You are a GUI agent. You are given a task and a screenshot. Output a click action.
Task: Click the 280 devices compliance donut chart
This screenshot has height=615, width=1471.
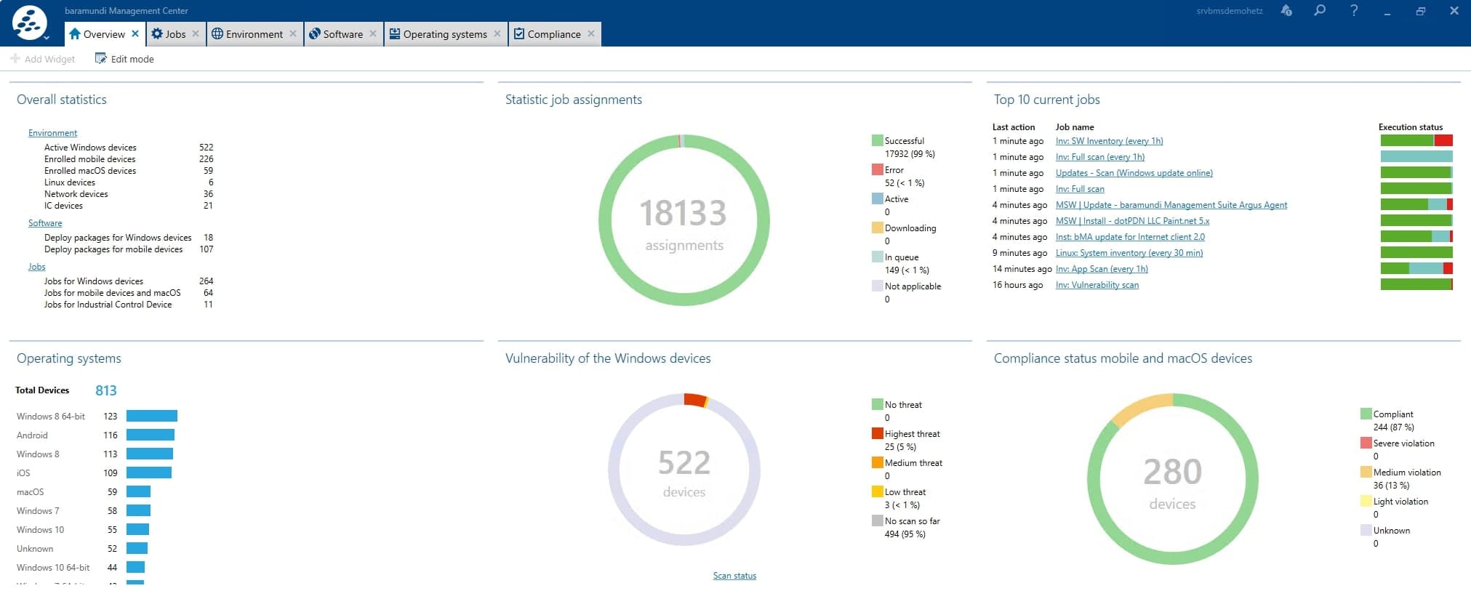1172,479
